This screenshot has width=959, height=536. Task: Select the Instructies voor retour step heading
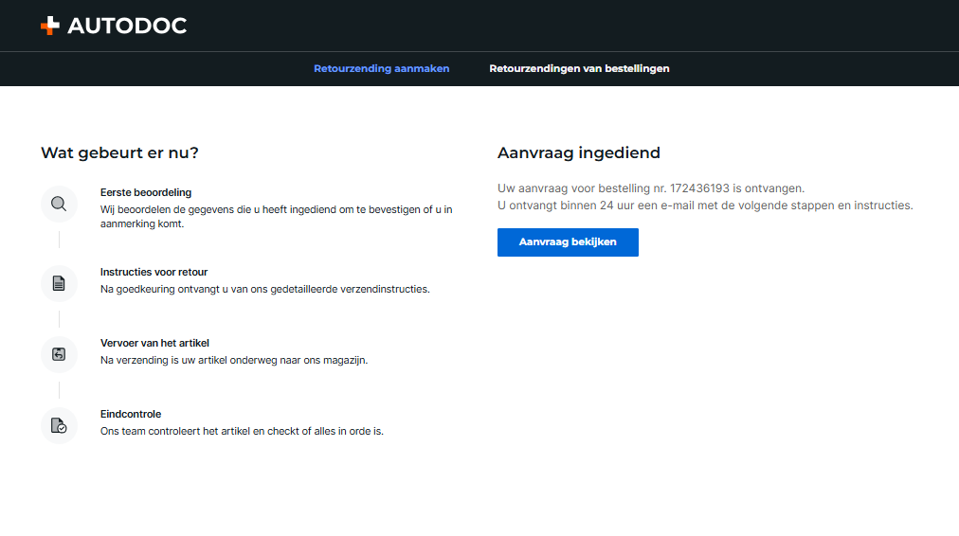click(x=154, y=272)
